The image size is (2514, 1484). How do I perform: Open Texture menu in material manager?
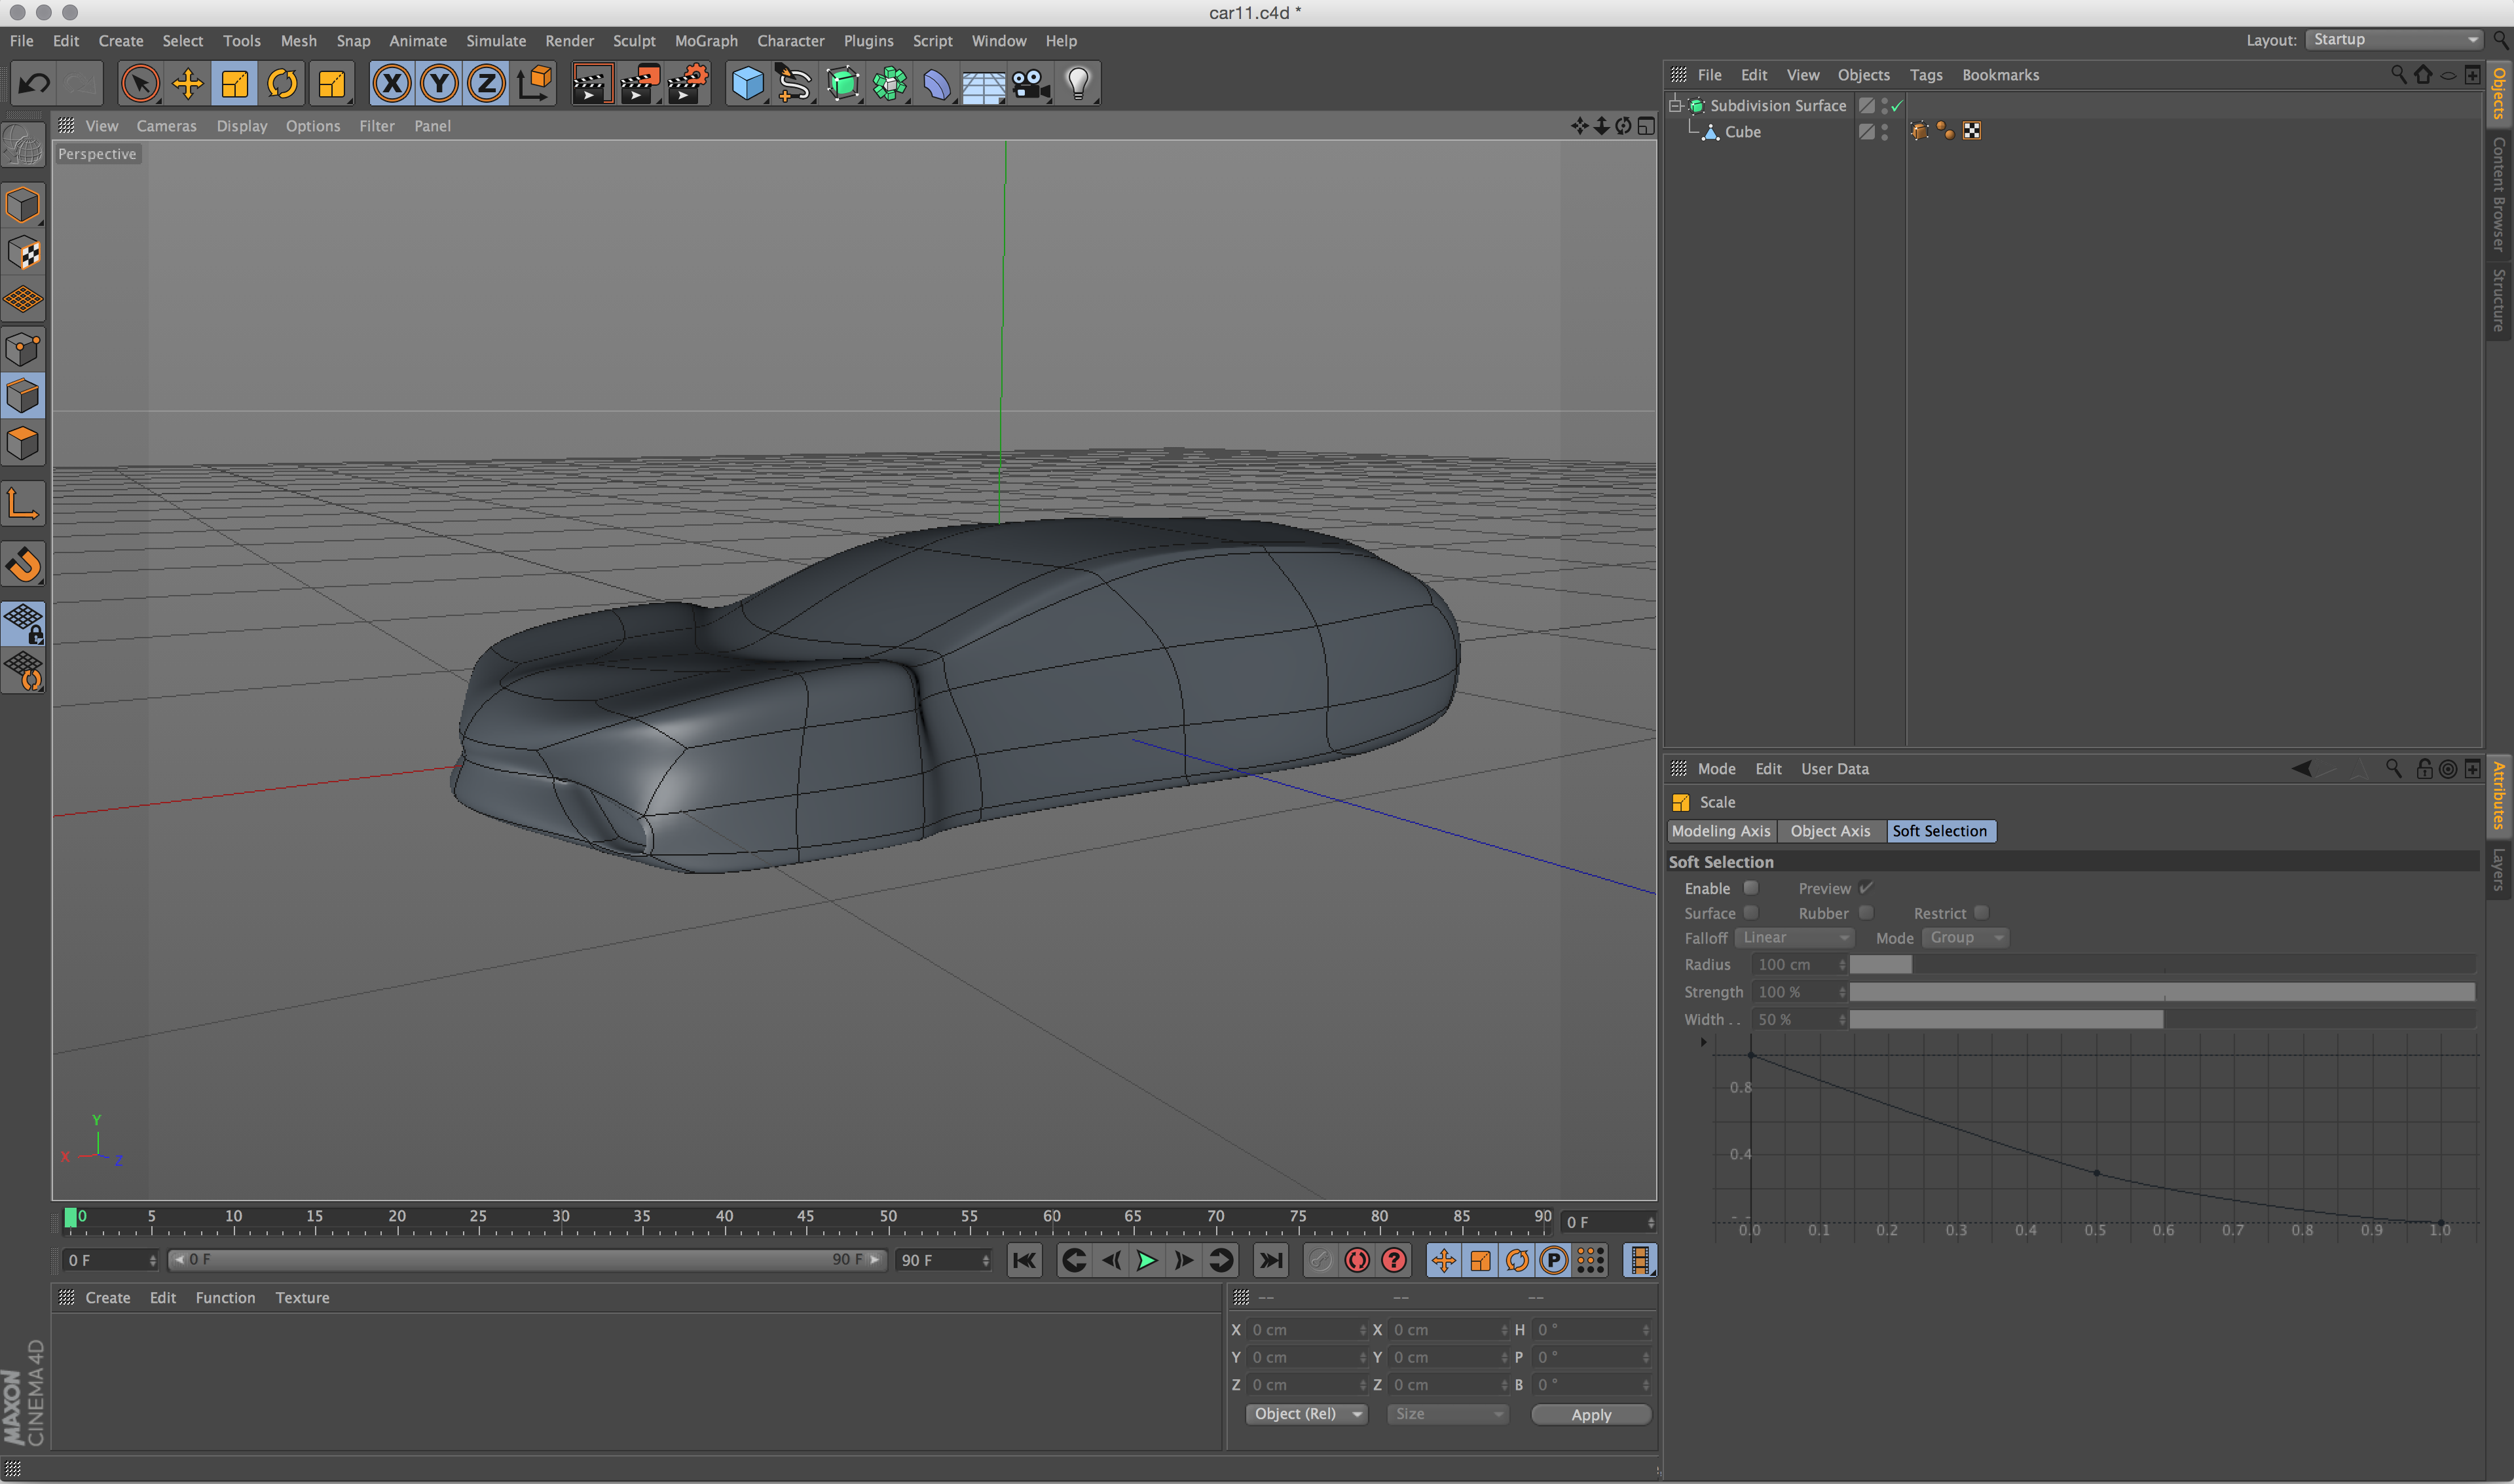(x=302, y=1298)
